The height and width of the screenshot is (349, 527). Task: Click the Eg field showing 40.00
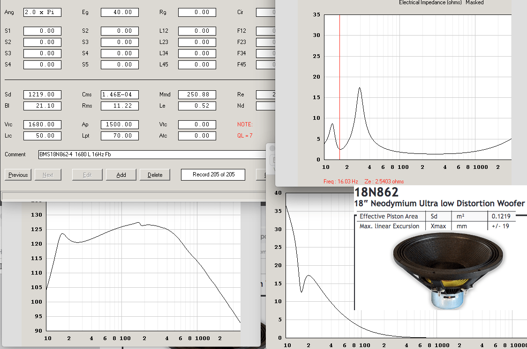pyautogui.click(x=120, y=13)
